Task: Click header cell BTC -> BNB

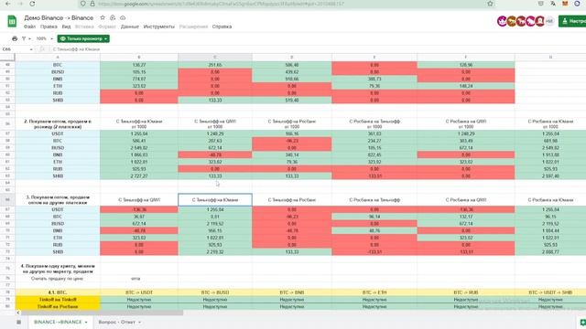Action: click(x=291, y=292)
